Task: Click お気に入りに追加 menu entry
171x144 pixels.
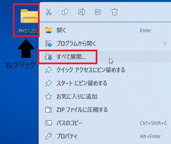Action: click(105, 97)
